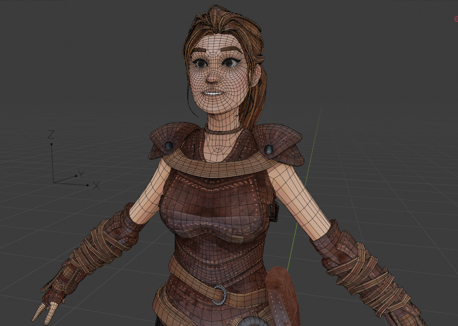Screen dimensions: 458x326
Task: Select the Z axis label of the gizmo
Action: click(51, 134)
